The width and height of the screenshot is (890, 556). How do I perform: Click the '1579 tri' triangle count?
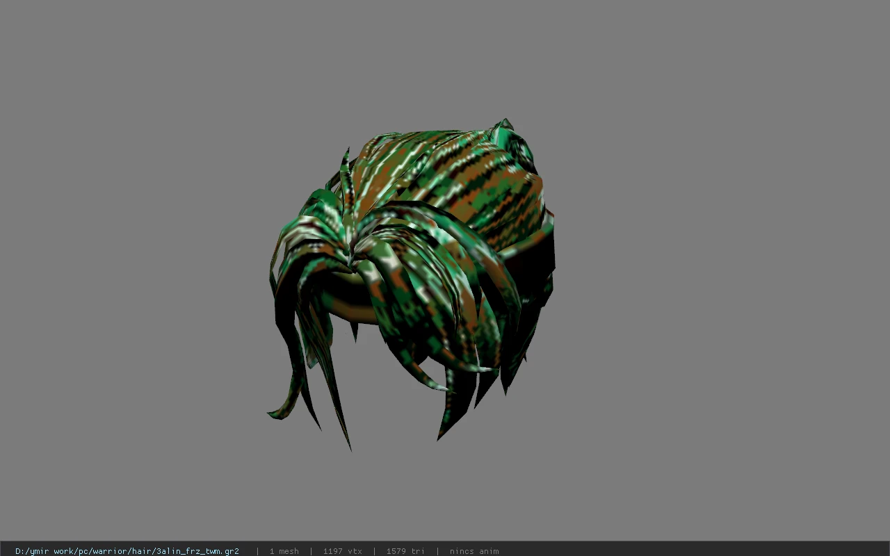(405, 551)
